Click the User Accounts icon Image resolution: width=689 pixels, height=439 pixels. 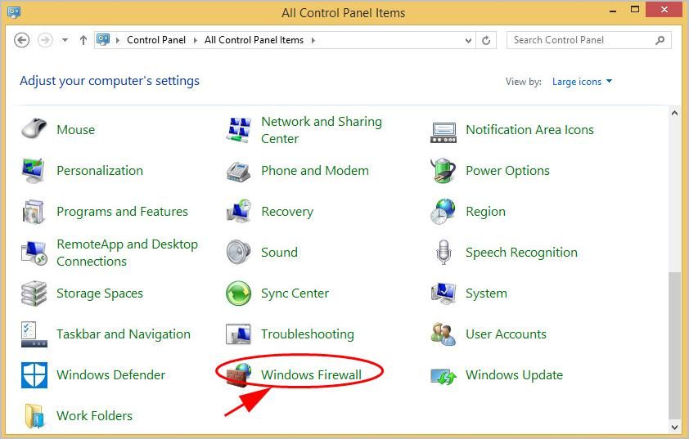tap(443, 334)
